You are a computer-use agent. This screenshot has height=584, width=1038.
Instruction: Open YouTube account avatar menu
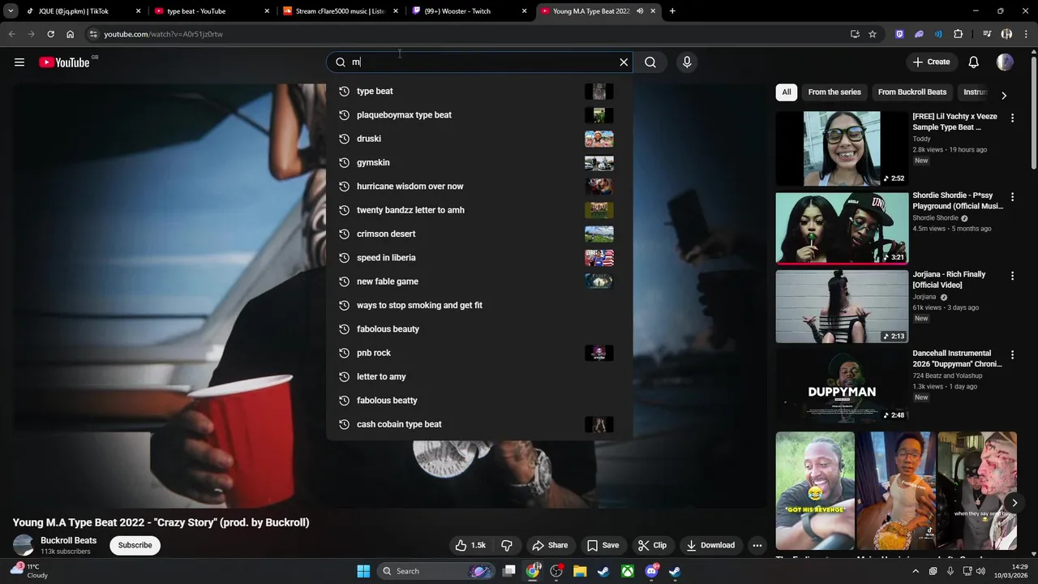1005,62
